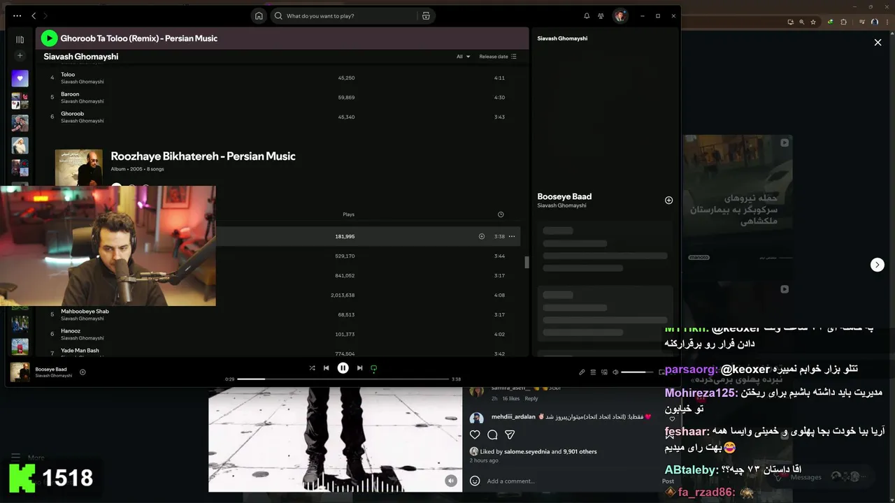Screen dimensions: 895x503
Task: Create a playlist with the sidebar plus icon
Action: coord(20,55)
